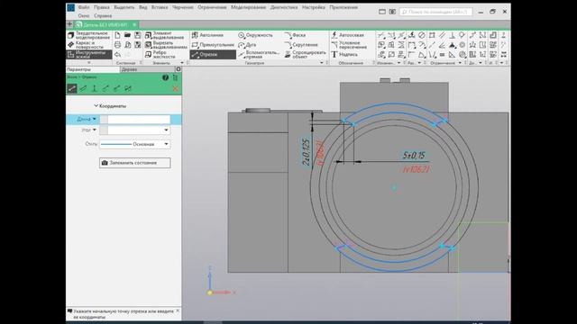577x324 pixels.
Task: Choose the Скругление fillet tool
Action: (x=301, y=45)
